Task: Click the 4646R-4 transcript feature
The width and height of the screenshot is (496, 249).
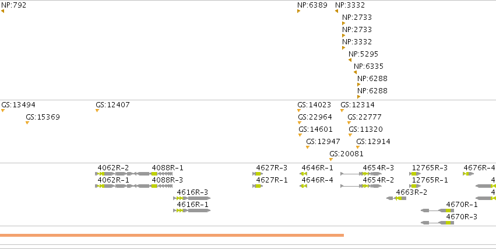Action: (x=303, y=186)
